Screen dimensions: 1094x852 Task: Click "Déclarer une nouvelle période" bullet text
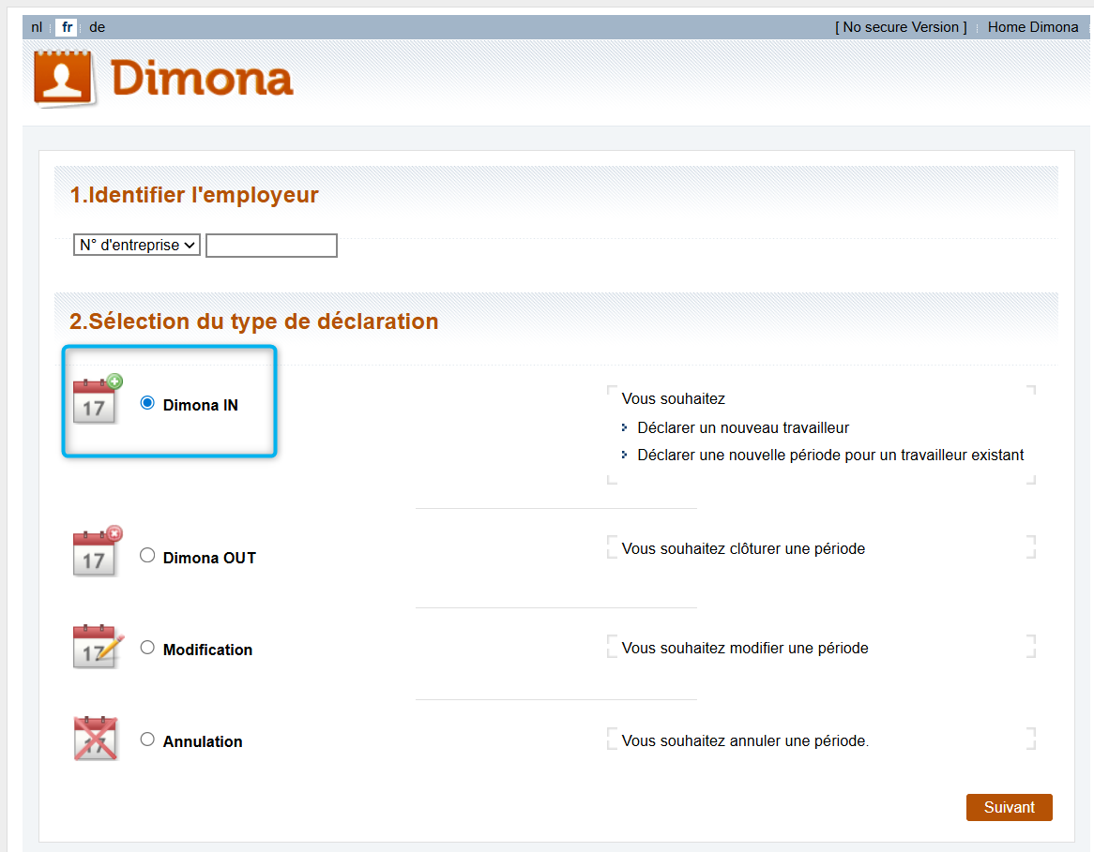point(830,456)
